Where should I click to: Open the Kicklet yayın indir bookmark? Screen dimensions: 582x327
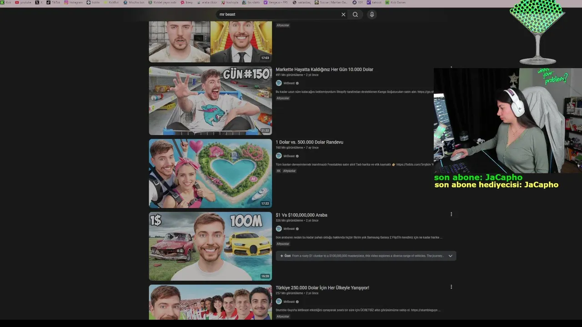(x=163, y=2)
